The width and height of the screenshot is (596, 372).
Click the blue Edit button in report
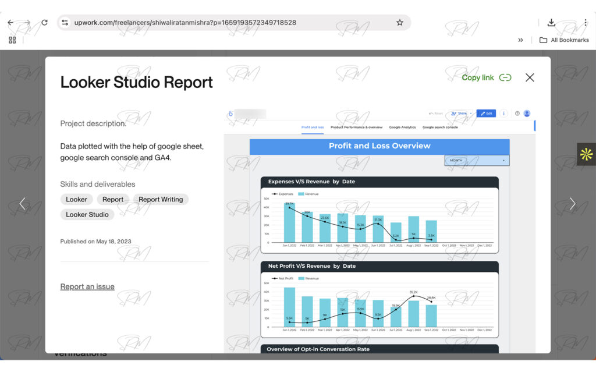coord(486,114)
